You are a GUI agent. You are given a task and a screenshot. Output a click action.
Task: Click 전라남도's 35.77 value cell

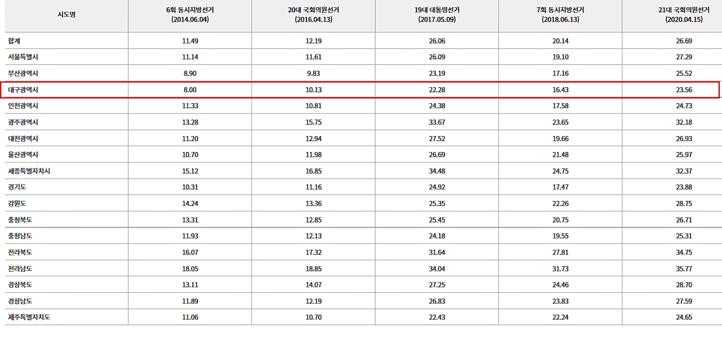pos(683,268)
